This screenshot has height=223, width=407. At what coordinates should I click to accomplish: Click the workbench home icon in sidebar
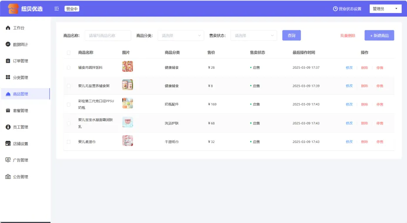pyautogui.click(x=8, y=28)
